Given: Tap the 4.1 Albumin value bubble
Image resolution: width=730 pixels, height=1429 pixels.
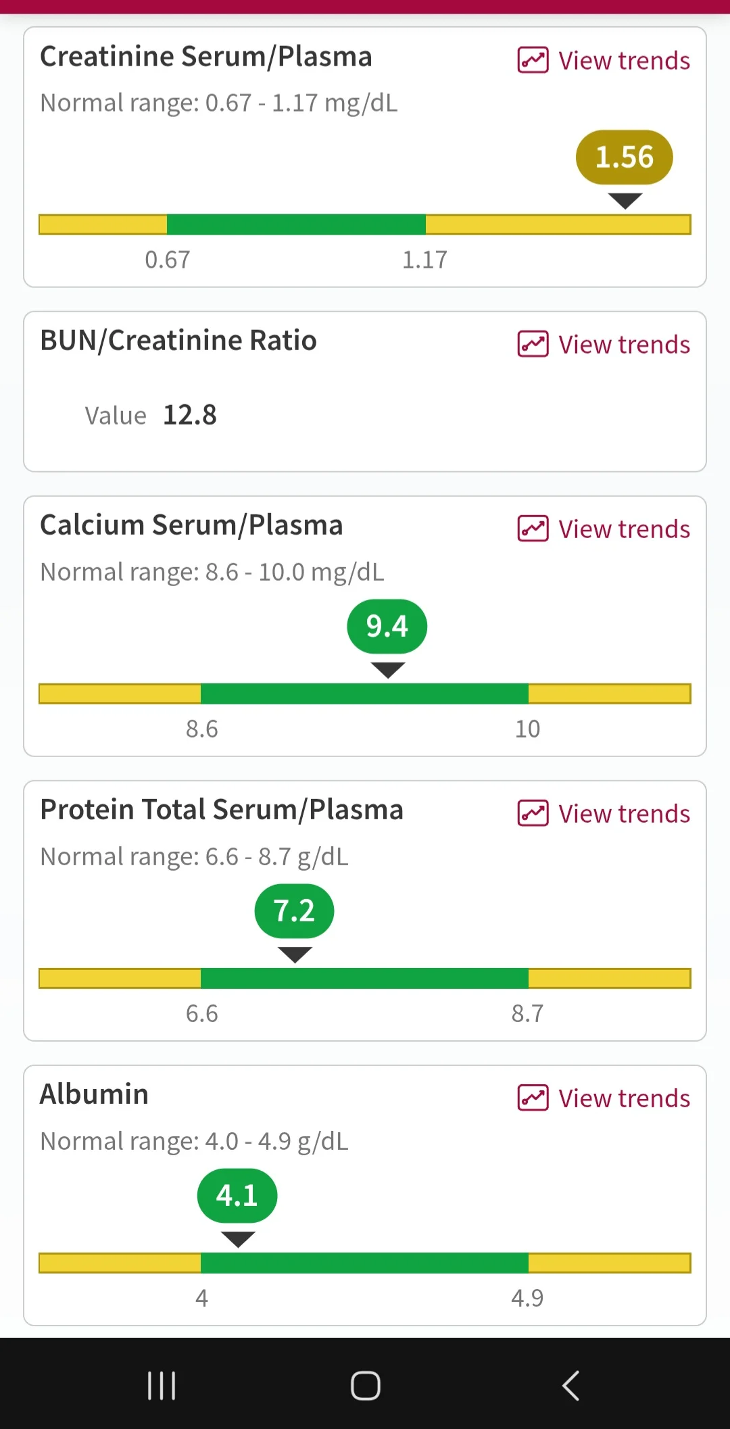Looking at the screenshot, I should point(237,1196).
